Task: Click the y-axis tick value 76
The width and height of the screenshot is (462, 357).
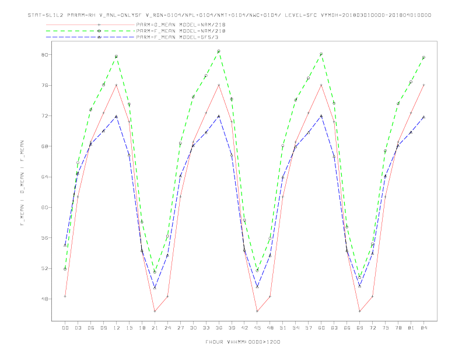Action: point(44,85)
